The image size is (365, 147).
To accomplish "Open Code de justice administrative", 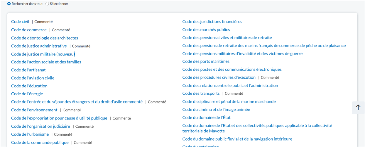I will tap(39, 46).
